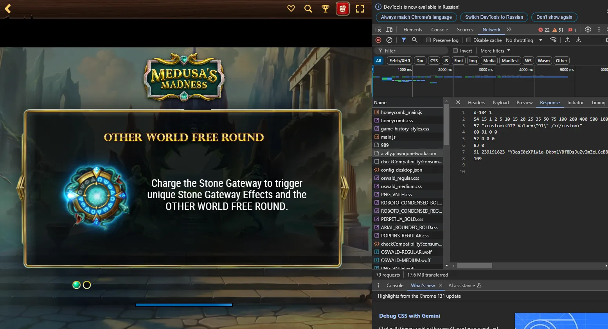
Task: Open drawer three-dot menu beside Console
Action: (x=378, y=285)
